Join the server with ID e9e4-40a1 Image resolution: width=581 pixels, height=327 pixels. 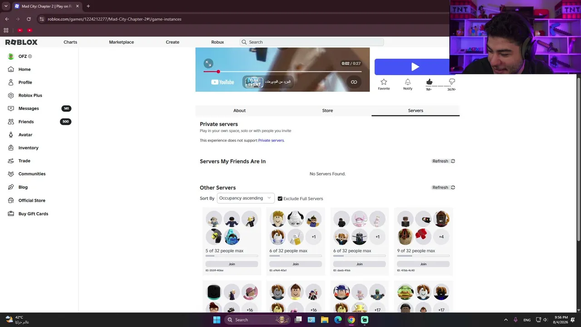(x=295, y=264)
